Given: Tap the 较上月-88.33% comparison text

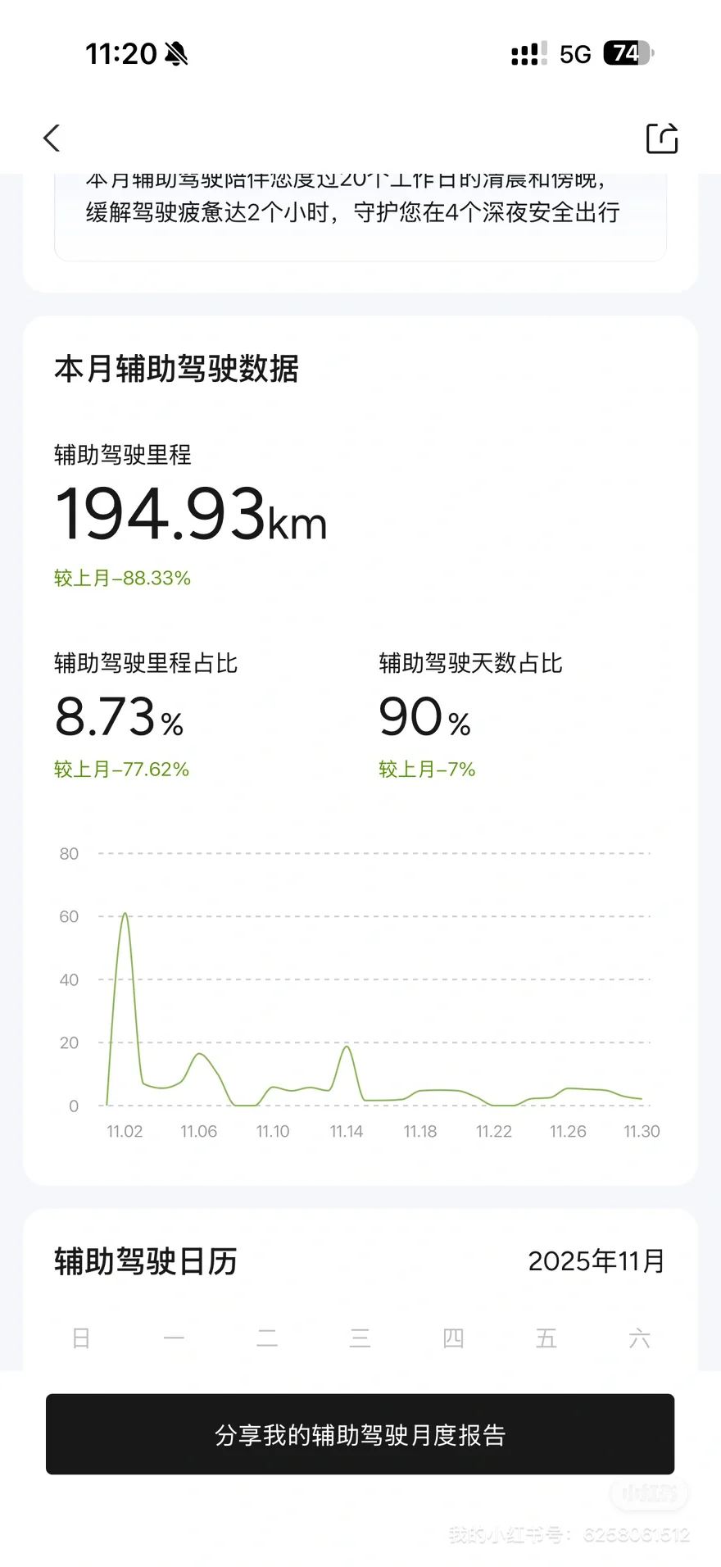Looking at the screenshot, I should (x=122, y=579).
